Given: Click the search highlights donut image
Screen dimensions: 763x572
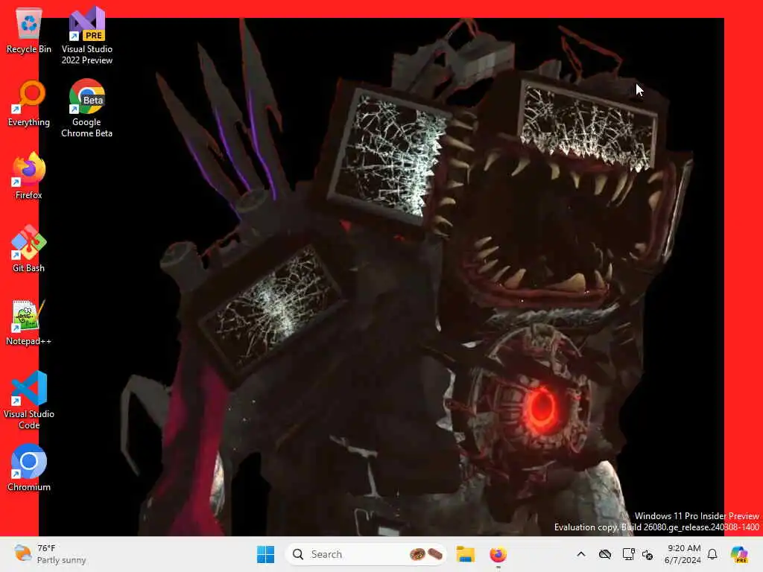Looking at the screenshot, I should click(425, 554).
